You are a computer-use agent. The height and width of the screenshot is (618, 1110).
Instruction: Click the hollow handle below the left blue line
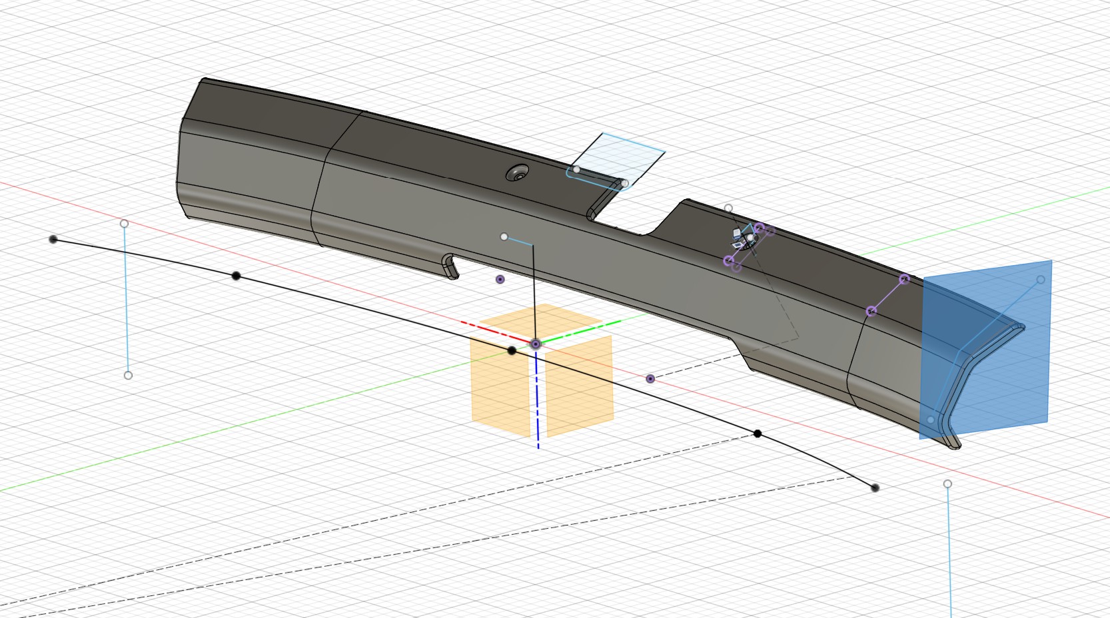tap(128, 376)
